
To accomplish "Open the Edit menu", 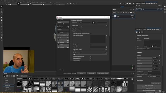I will tap(5, 1).
